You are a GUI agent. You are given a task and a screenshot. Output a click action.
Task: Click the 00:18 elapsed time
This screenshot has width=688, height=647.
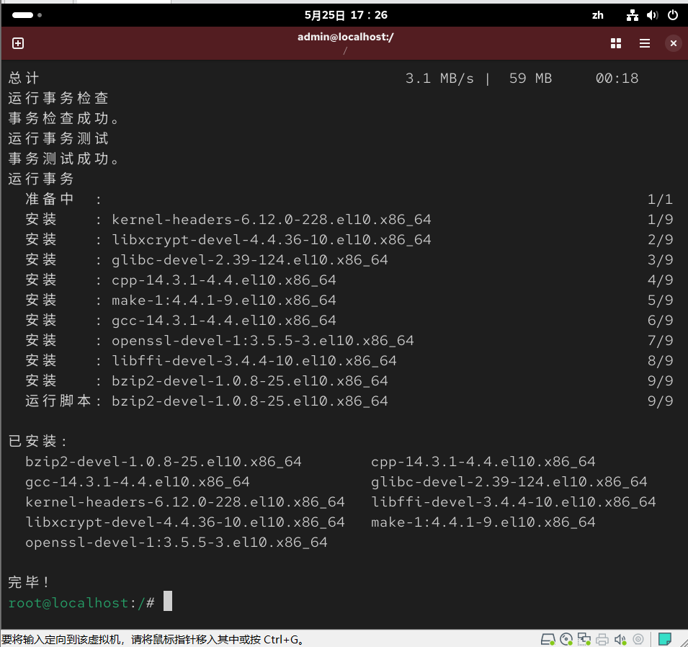[617, 79]
